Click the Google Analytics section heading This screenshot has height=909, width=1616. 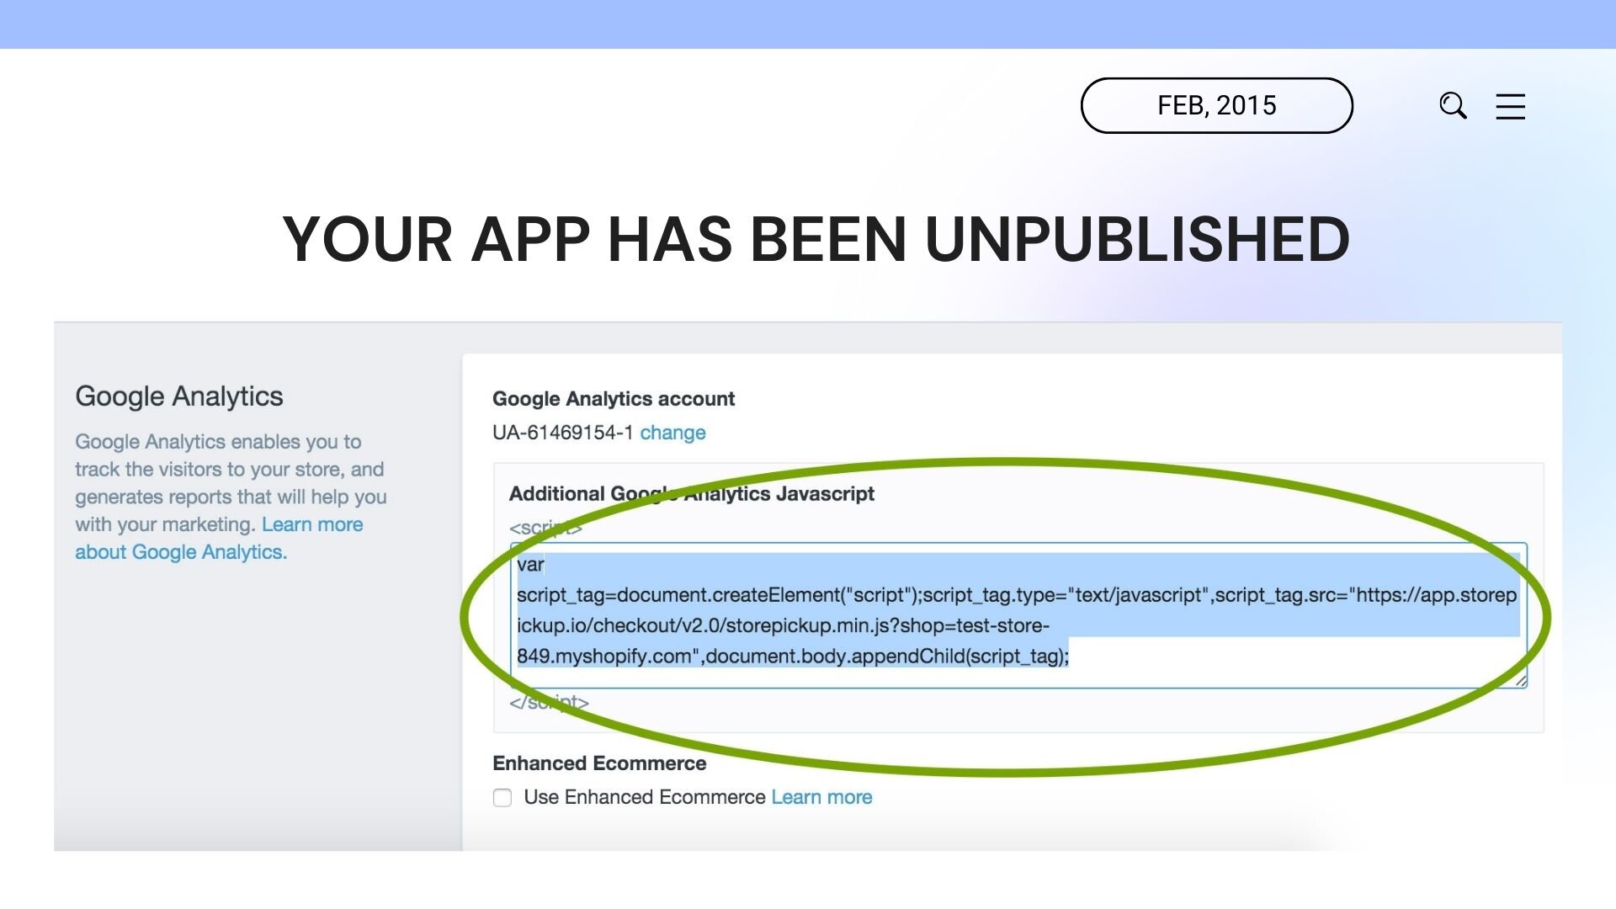pos(178,396)
